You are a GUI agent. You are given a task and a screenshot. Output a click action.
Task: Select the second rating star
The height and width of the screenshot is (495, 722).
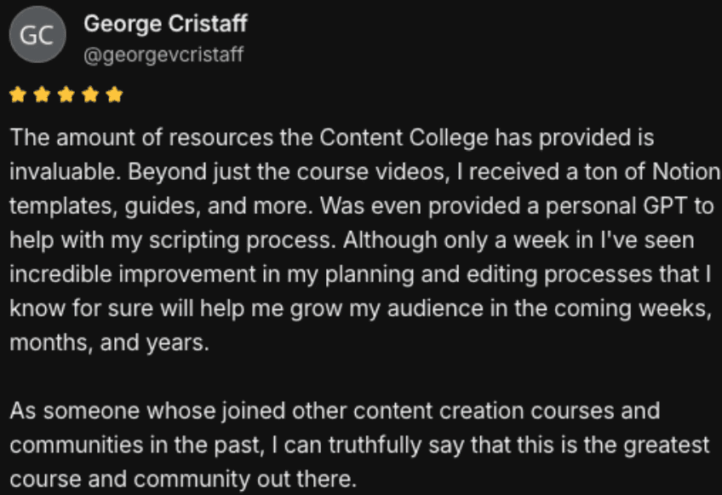coord(42,95)
